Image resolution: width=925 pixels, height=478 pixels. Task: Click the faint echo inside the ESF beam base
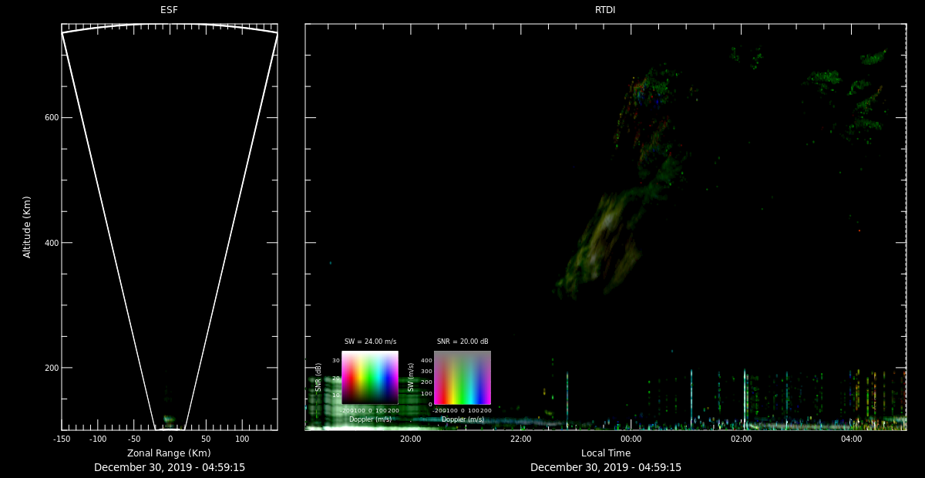pos(169,421)
